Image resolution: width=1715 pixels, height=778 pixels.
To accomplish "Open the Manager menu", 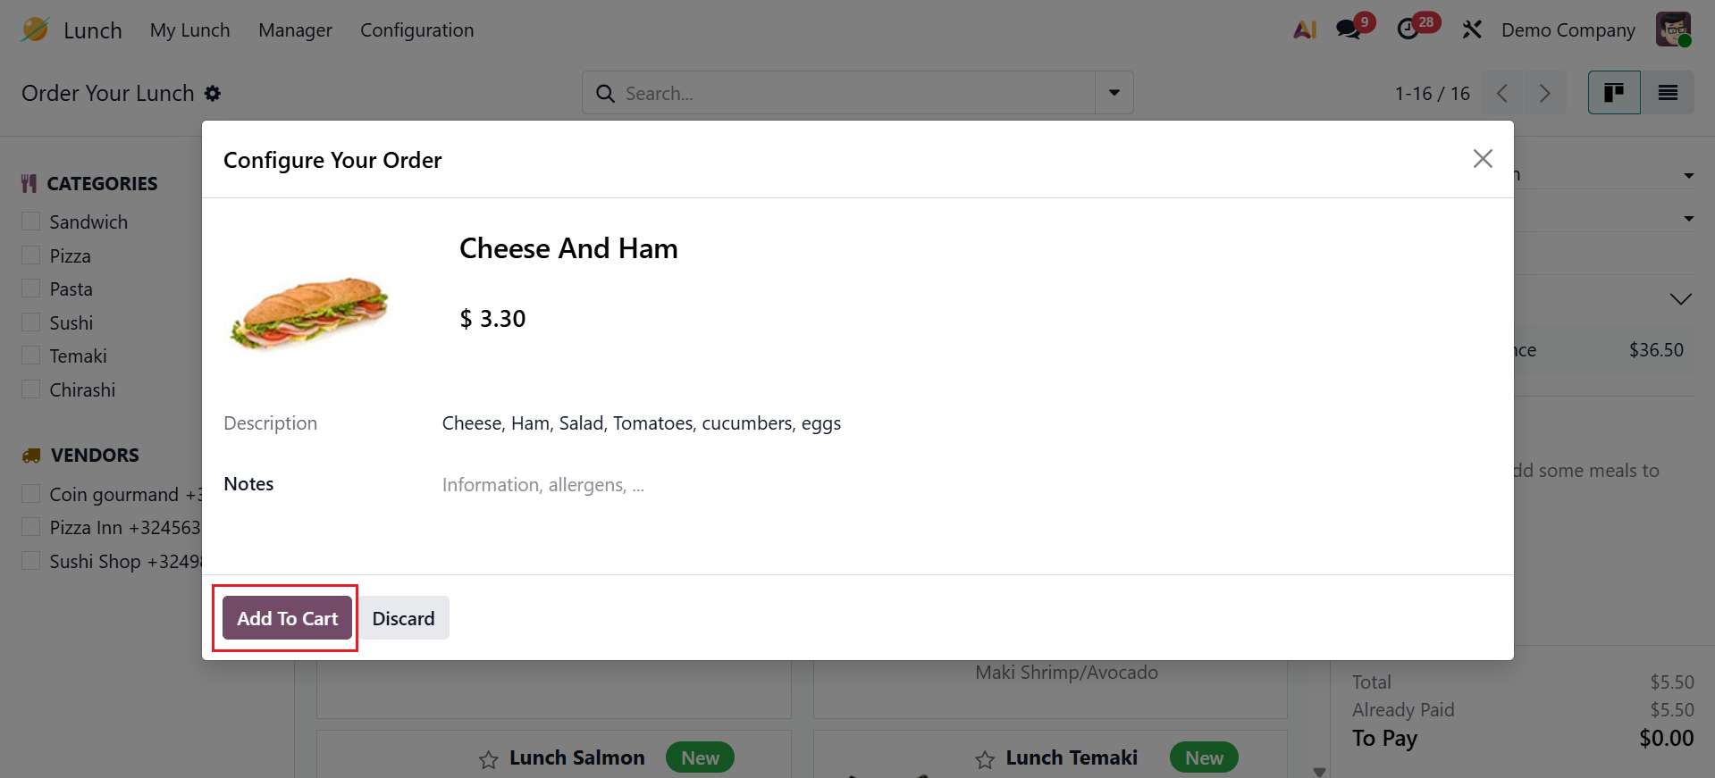I will click(295, 30).
